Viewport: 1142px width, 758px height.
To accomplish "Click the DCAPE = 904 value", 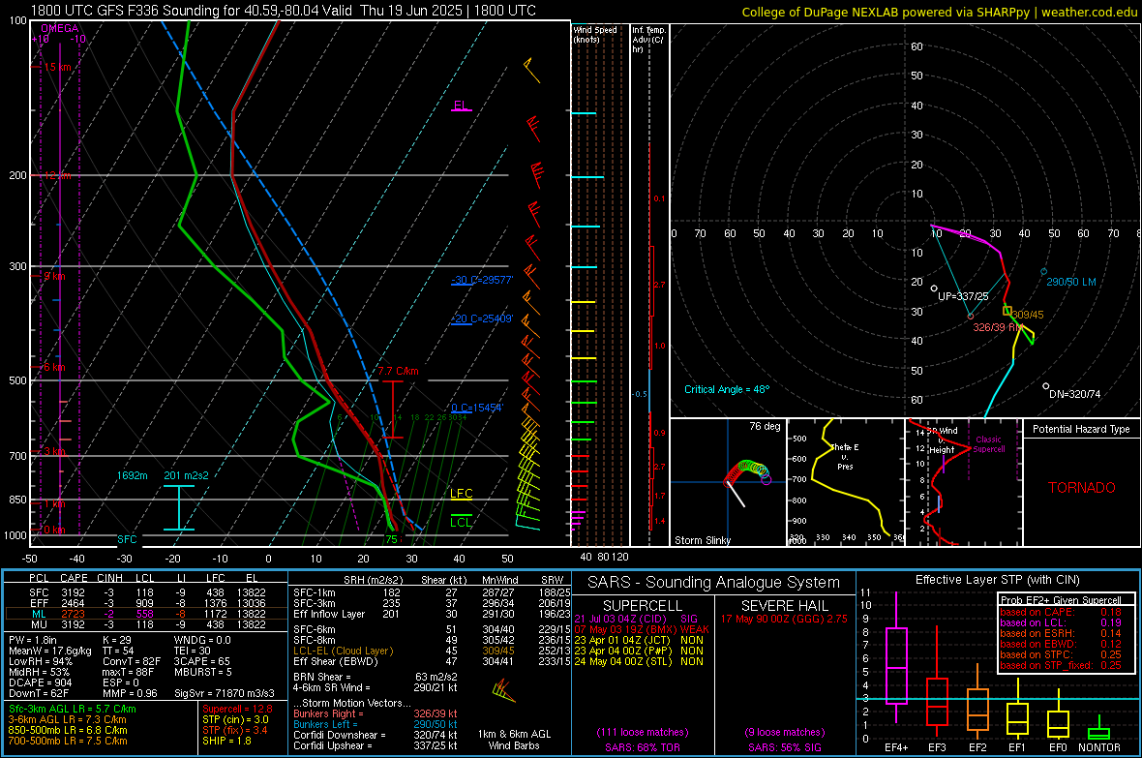I will pyautogui.click(x=40, y=682).
